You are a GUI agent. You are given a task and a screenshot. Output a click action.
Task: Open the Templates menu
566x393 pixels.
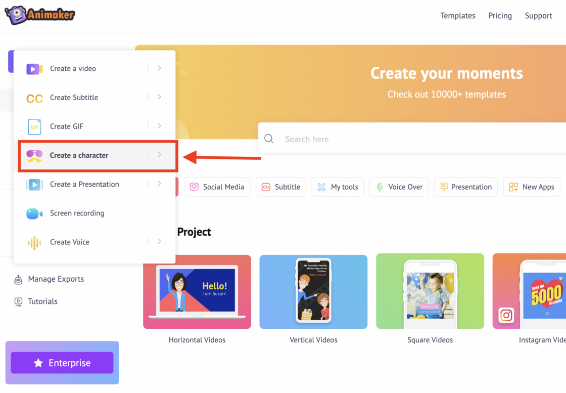[x=457, y=16]
